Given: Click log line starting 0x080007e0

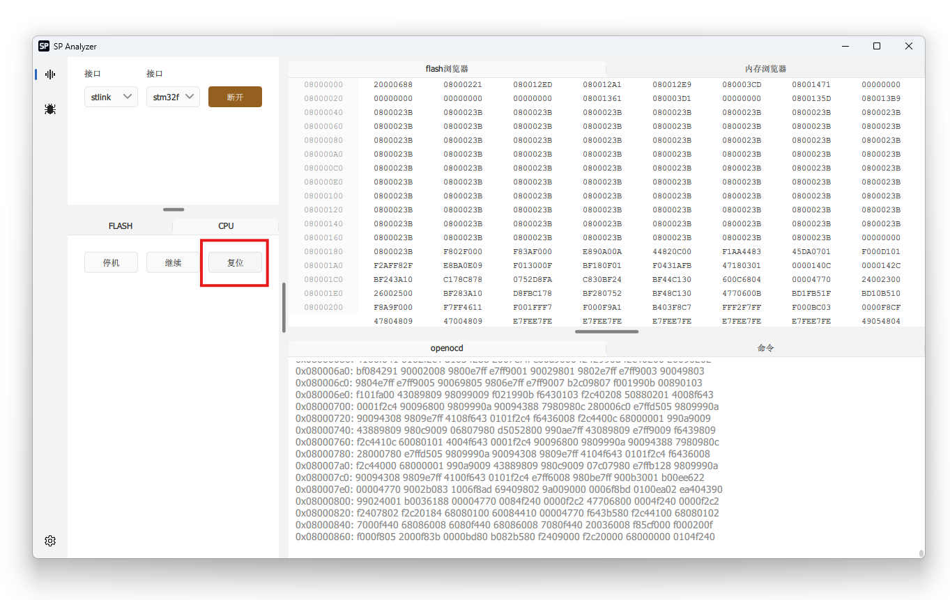Looking at the screenshot, I should [x=509, y=489].
